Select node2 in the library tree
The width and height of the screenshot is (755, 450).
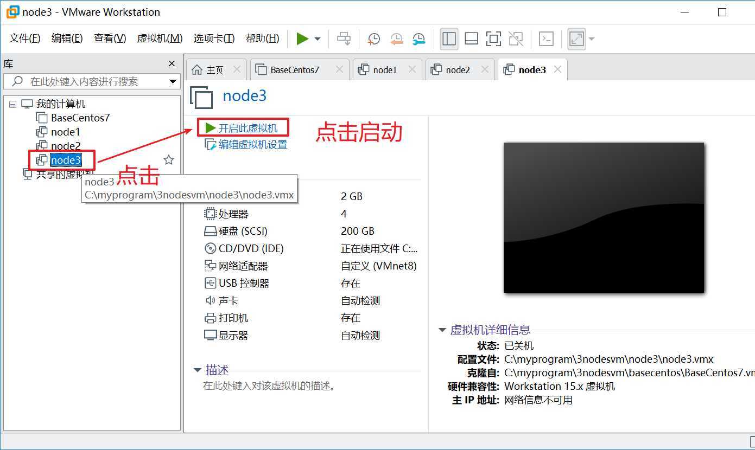[65, 146]
